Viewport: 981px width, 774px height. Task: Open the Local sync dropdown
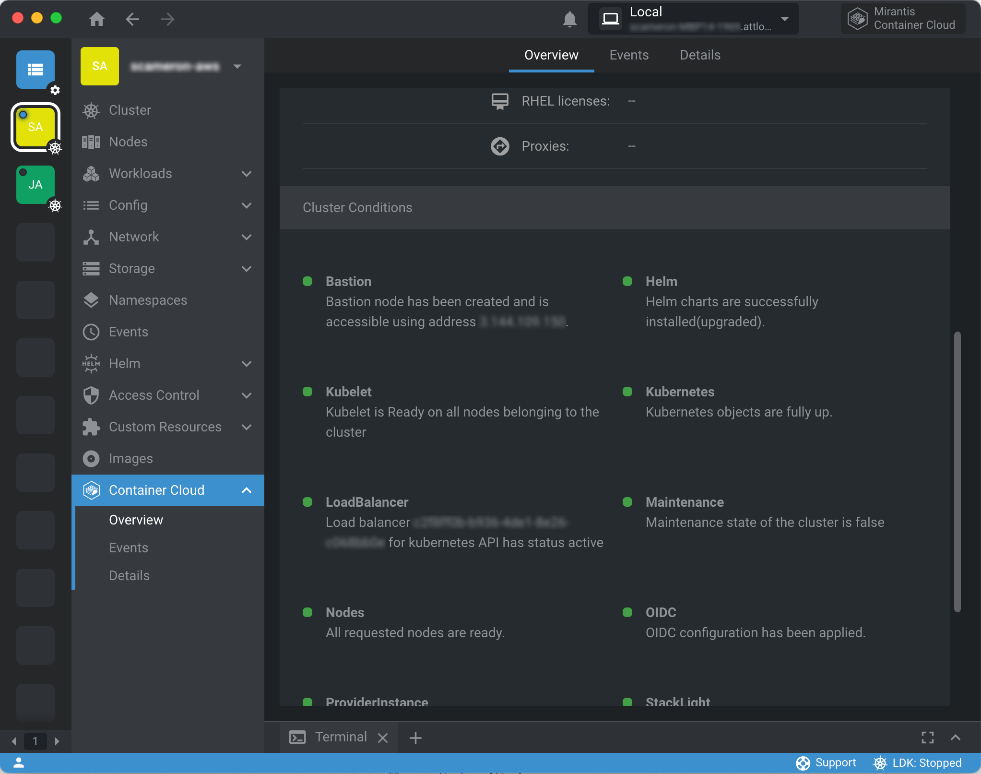785,19
